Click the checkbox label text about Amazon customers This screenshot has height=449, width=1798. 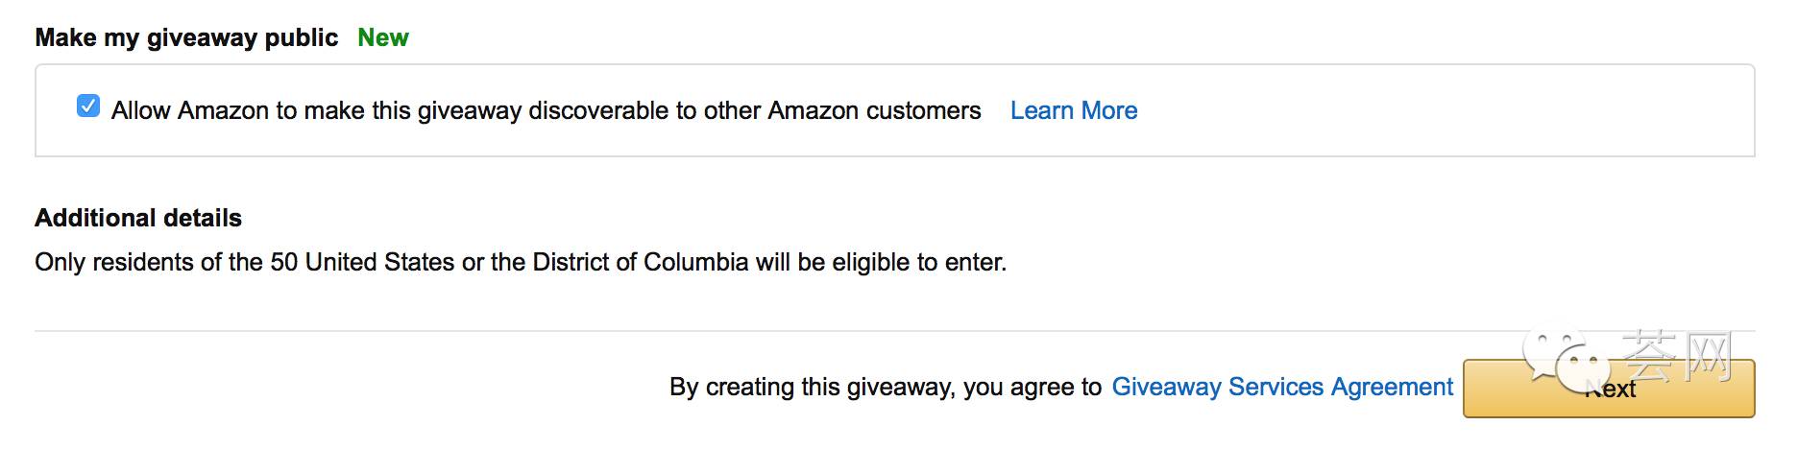pyautogui.click(x=547, y=110)
